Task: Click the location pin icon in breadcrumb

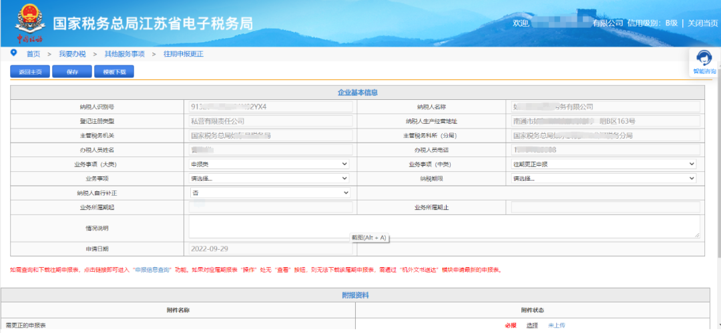Action: pyautogui.click(x=14, y=53)
